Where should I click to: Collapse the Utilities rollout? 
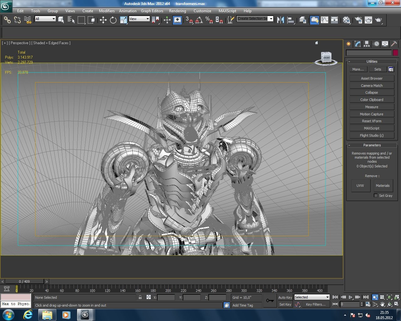[372, 61]
